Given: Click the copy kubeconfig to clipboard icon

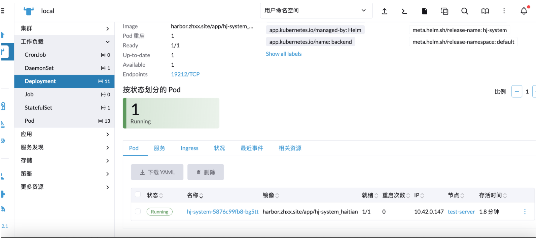Looking at the screenshot, I should 444,11.
